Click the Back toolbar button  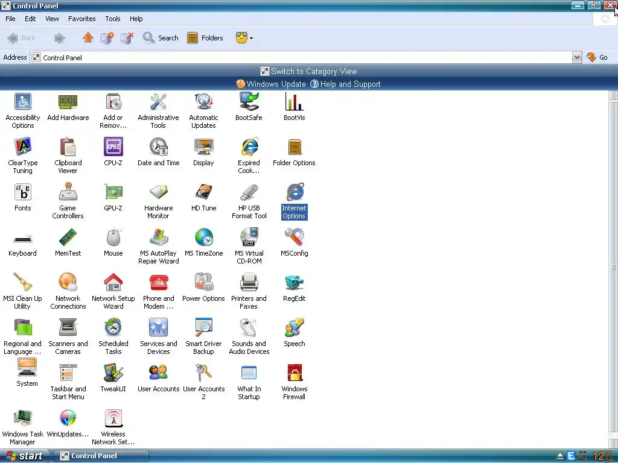[x=22, y=38]
